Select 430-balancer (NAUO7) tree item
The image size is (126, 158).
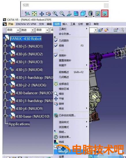[34, 93]
